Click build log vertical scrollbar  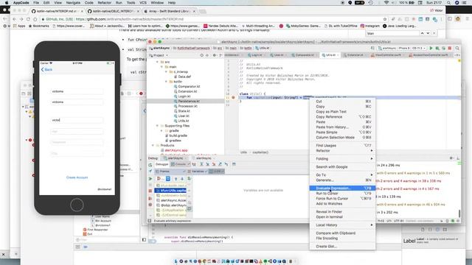tap(459, 213)
